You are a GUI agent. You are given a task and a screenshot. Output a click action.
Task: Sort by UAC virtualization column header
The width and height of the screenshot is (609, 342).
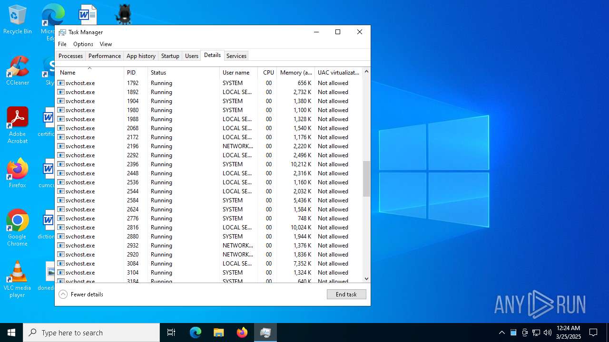coord(338,73)
